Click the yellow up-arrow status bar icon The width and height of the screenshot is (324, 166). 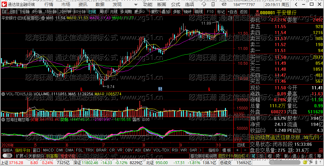click(305, 162)
